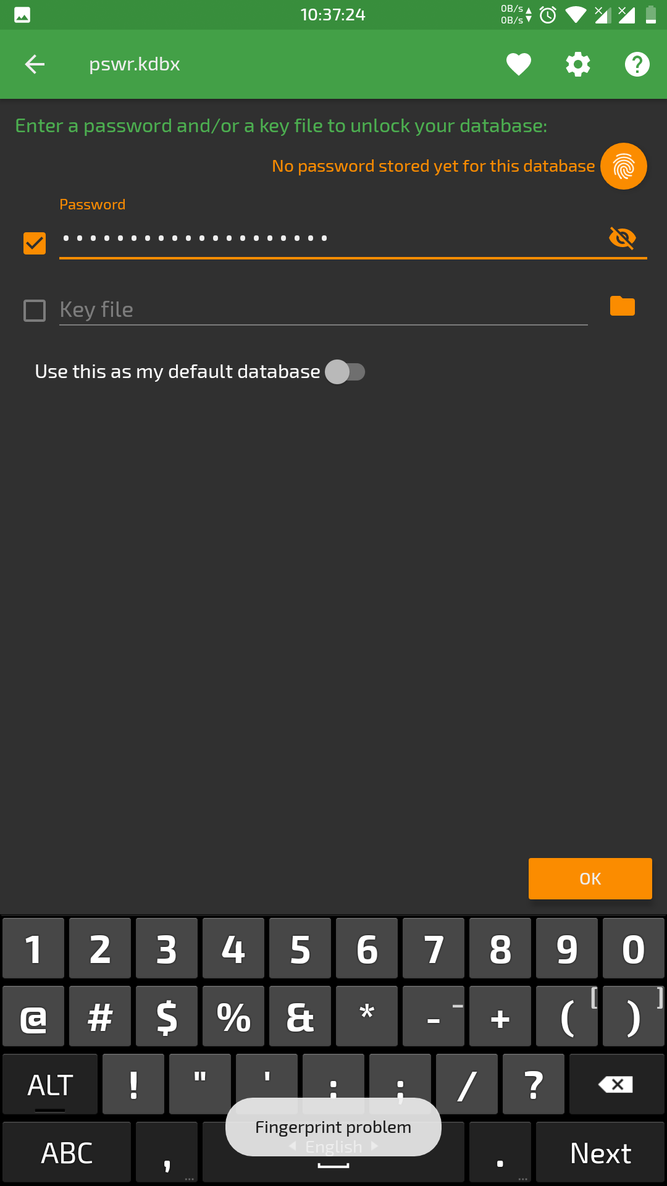Screen dimensions: 667x1186
Task: Tap keyboard key 2
Action: click(100, 948)
